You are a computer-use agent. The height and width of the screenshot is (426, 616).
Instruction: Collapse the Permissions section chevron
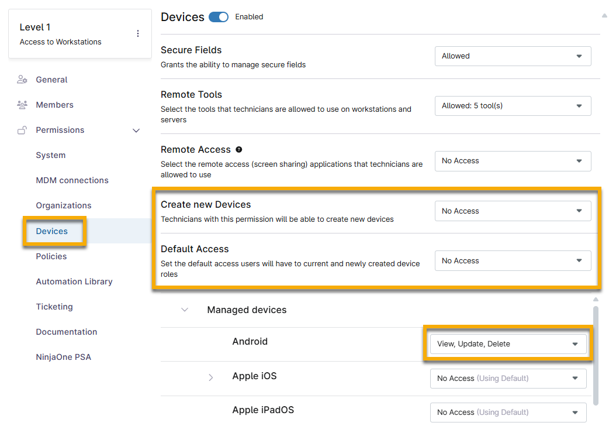click(136, 130)
